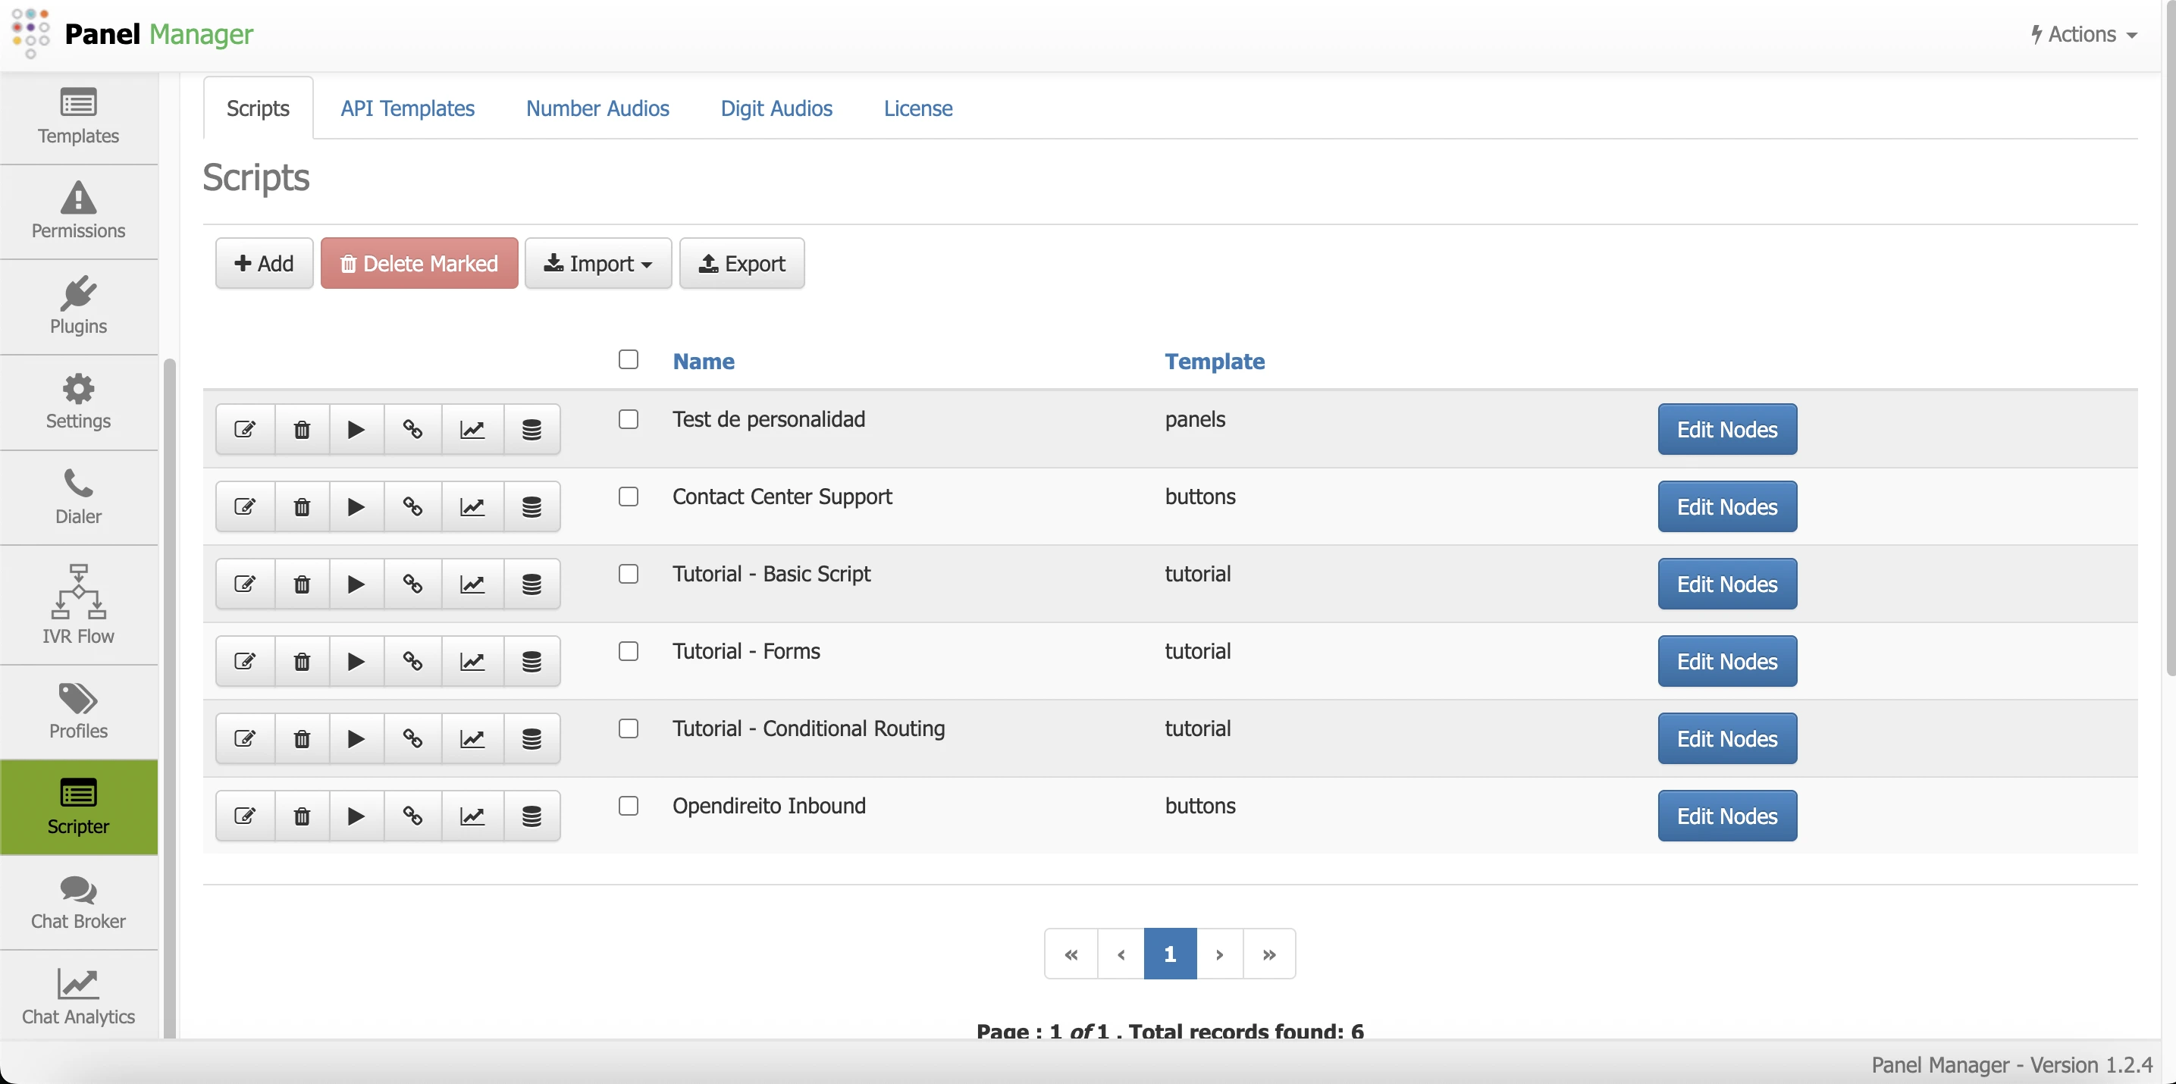Open the Actions dropdown menu
Image resolution: width=2176 pixels, height=1084 pixels.
(2083, 34)
